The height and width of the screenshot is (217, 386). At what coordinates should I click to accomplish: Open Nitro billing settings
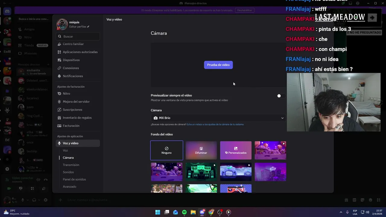click(x=78, y=93)
